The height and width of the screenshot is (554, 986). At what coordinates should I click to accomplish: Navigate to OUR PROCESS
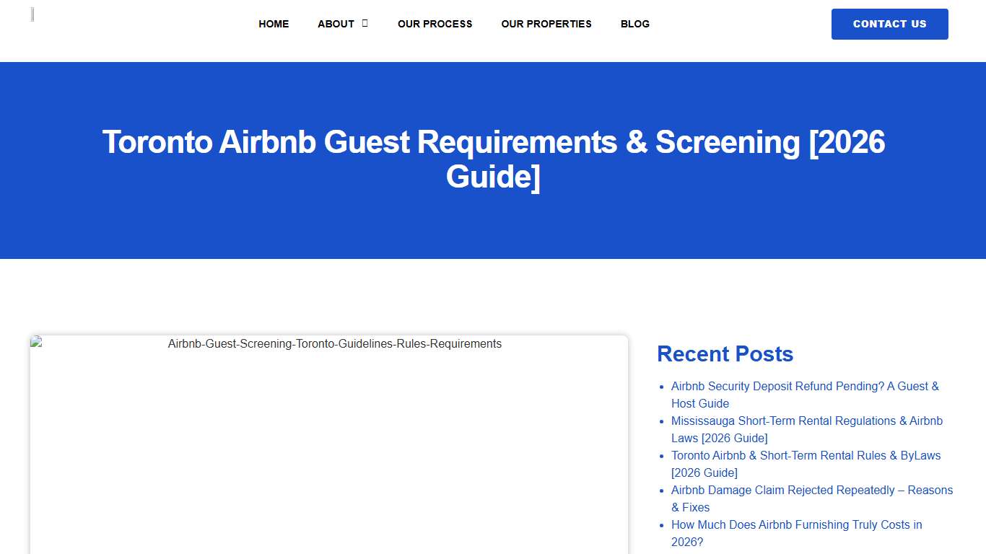point(435,24)
